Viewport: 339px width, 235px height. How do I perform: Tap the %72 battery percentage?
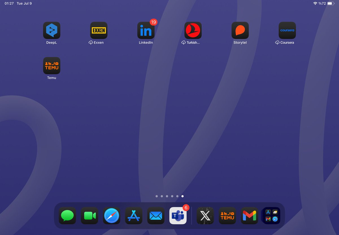(322, 3)
